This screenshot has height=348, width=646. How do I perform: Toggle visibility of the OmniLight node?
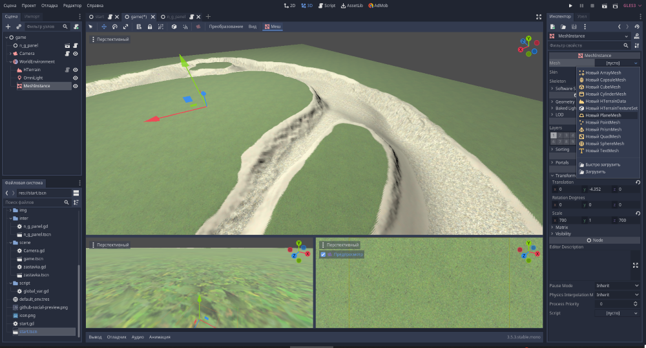coord(76,78)
